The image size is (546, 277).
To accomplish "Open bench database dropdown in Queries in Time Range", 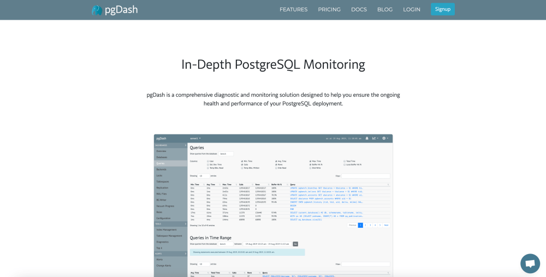I will tap(226, 244).
